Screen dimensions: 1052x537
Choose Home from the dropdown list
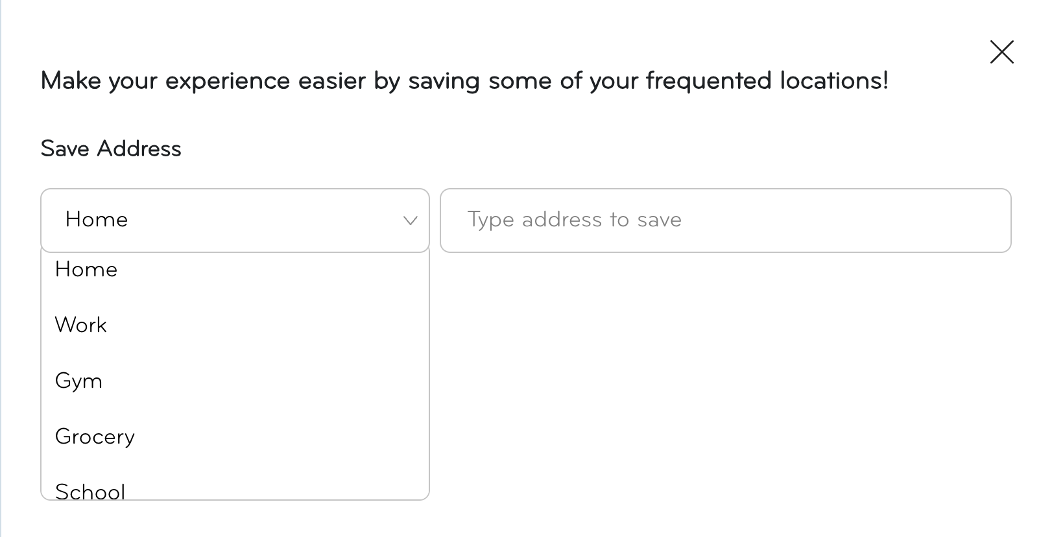[86, 269]
